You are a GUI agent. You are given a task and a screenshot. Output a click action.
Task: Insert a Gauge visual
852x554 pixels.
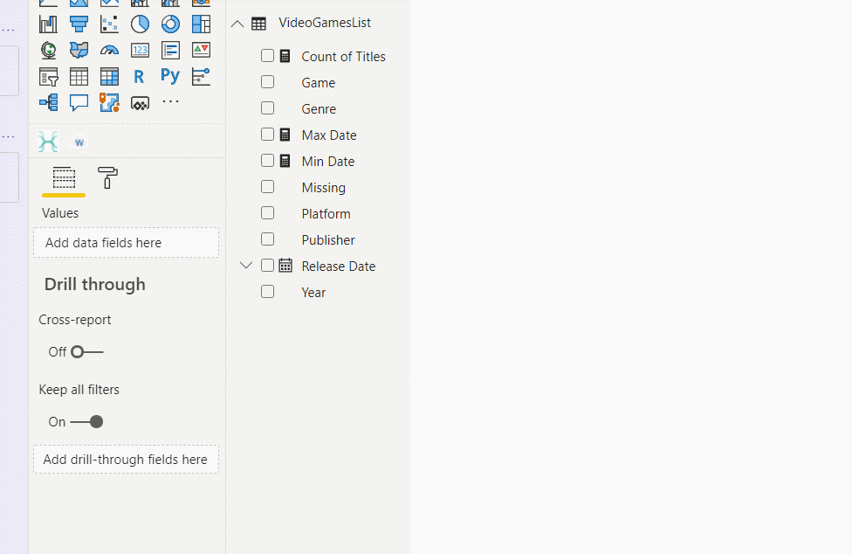pyautogui.click(x=109, y=50)
